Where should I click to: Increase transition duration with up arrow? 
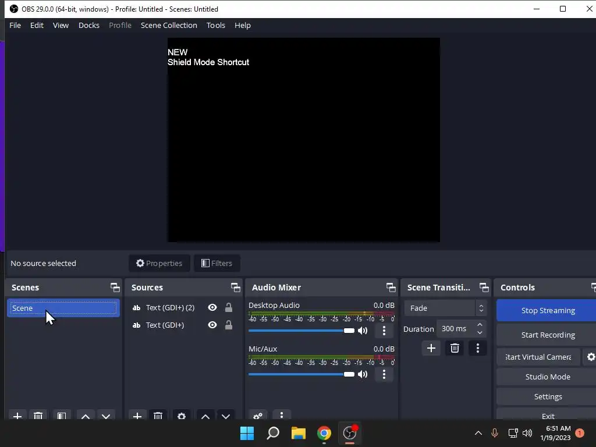coord(480,325)
